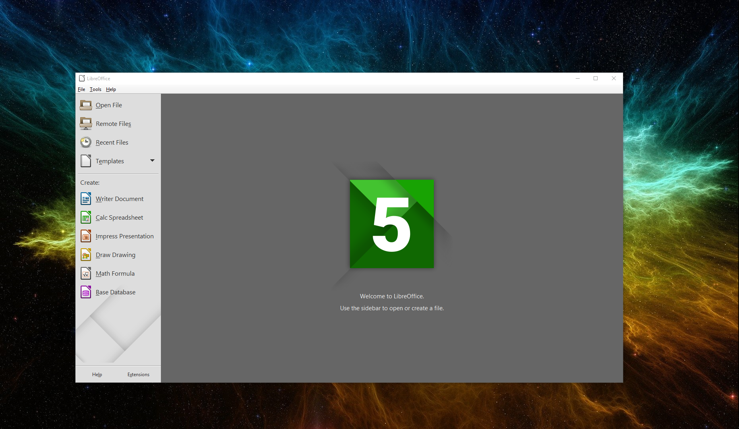Open the Tools menu

(x=95, y=89)
